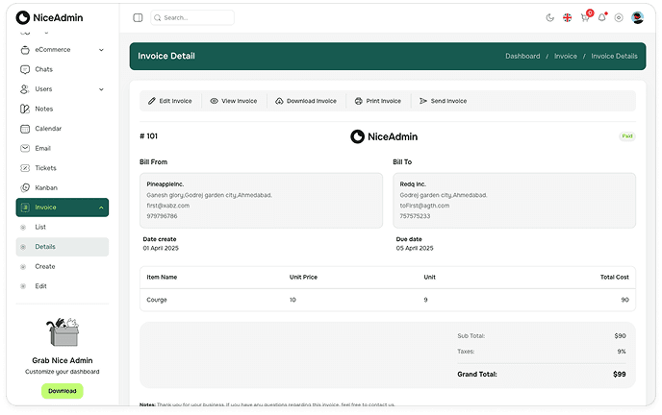Open the shopping cart icon
Image resolution: width=662 pixels, height=415 pixels.
585,17
